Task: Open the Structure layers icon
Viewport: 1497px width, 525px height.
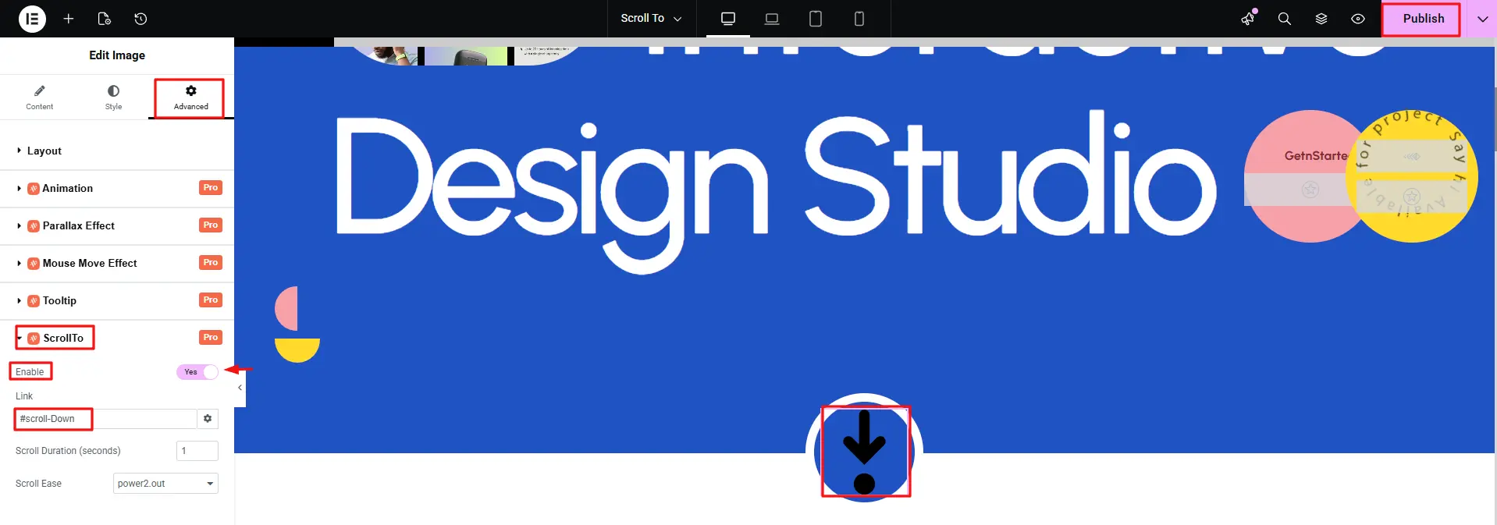Action: (x=1321, y=19)
